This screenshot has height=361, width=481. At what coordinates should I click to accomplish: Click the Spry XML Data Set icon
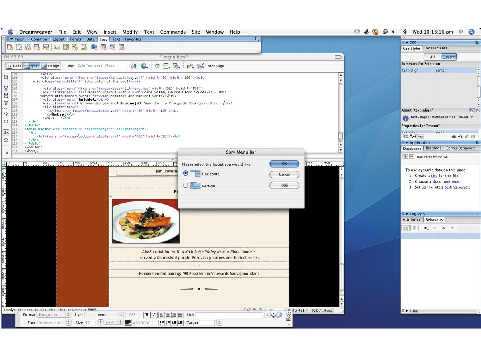(x=10, y=47)
